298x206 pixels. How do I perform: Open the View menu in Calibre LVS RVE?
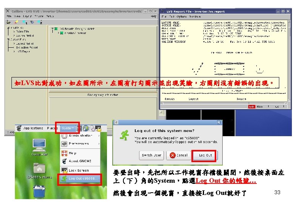tap(17, 16)
